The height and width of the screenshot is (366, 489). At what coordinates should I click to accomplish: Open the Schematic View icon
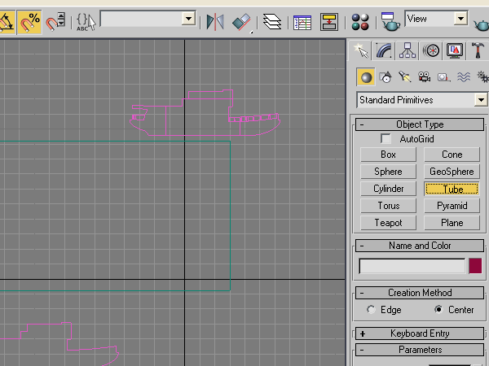pyautogui.click(x=329, y=22)
